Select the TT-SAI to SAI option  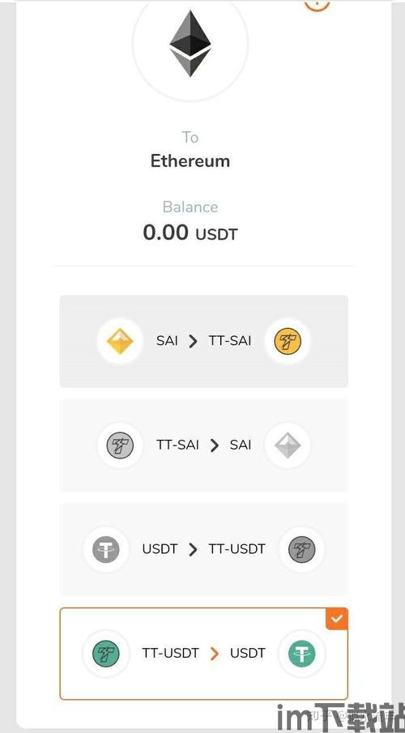[204, 445]
